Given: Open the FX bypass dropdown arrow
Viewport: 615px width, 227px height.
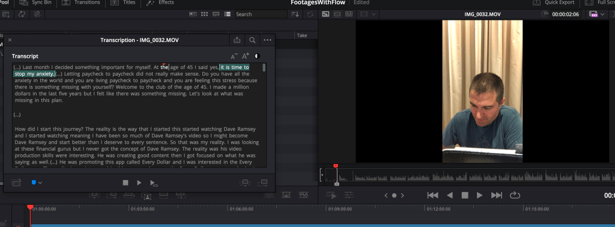Looking at the screenshot, I should coord(602,14).
